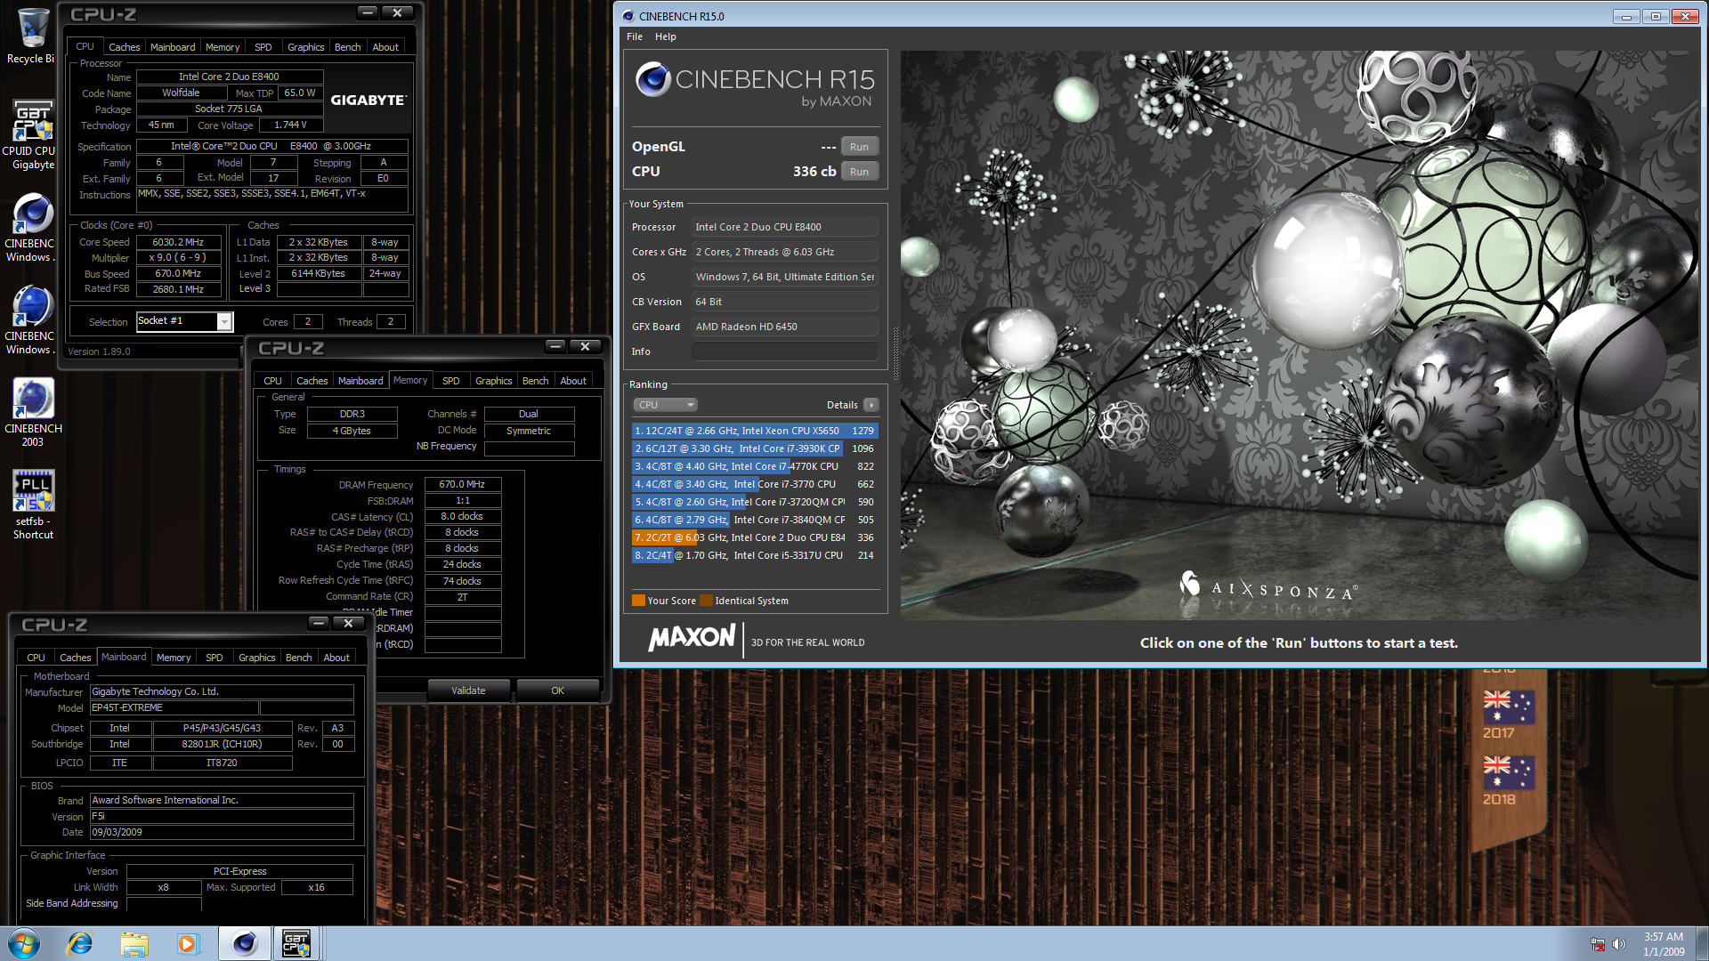
Task: Click the 2018 Australia flag badge
Action: pos(1508,773)
